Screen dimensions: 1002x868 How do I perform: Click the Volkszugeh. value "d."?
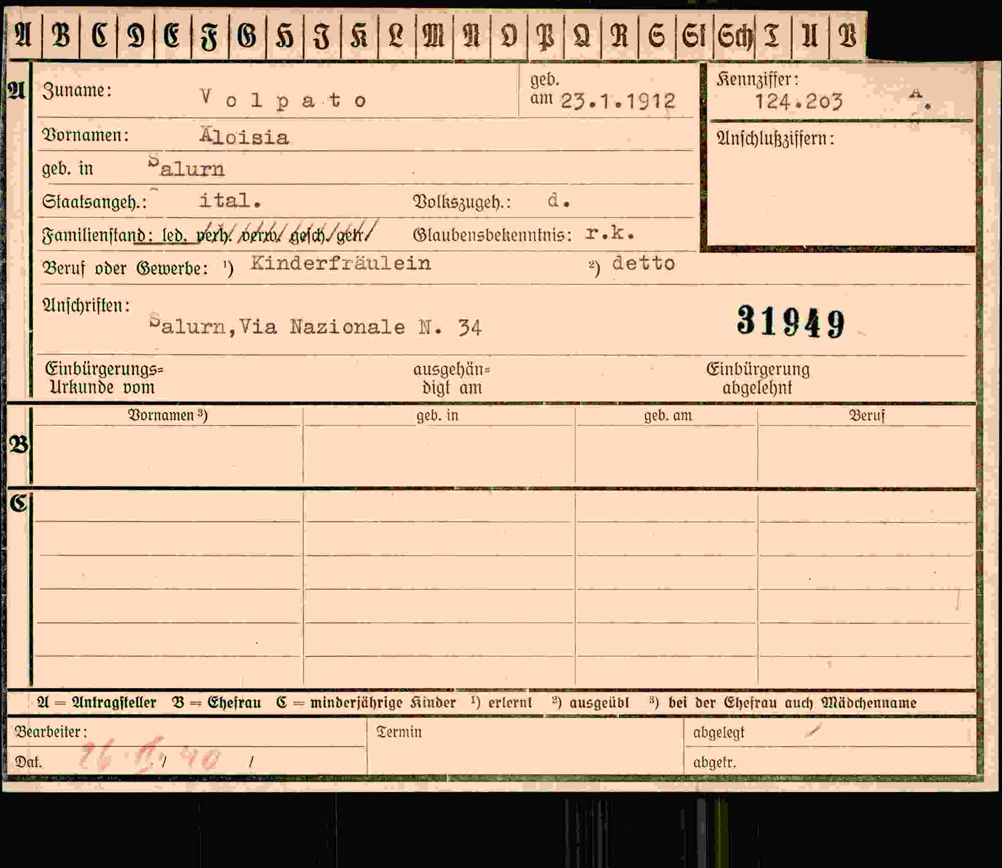point(559,200)
